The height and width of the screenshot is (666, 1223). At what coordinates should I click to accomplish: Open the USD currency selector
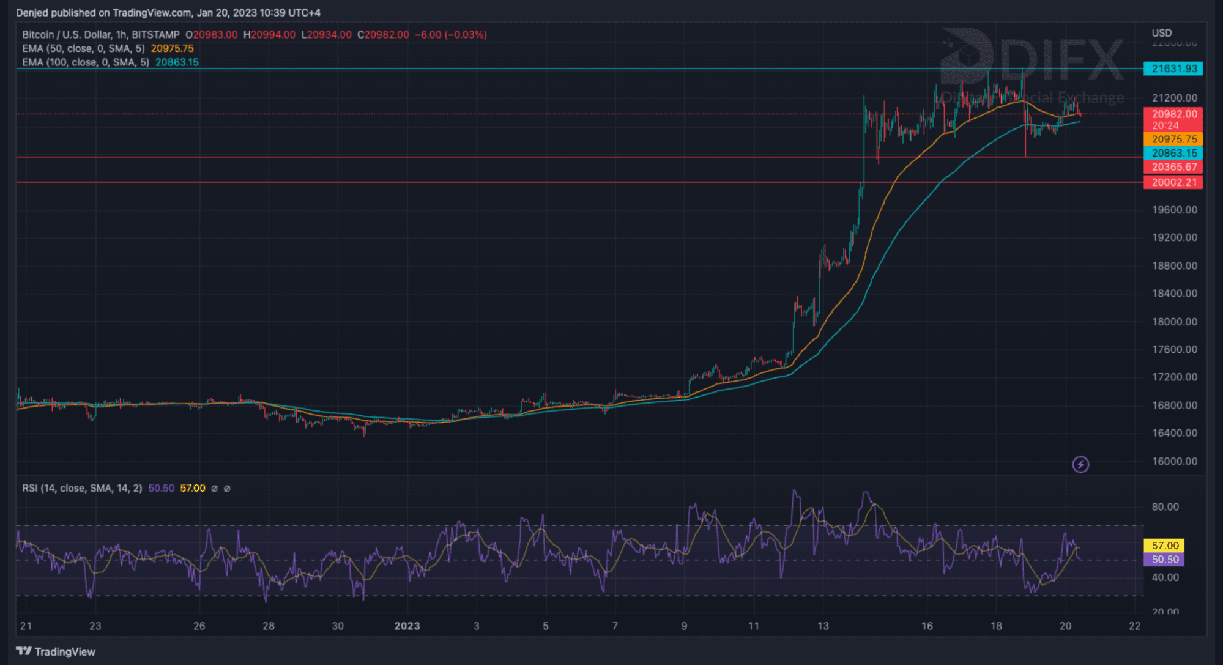tap(1161, 33)
